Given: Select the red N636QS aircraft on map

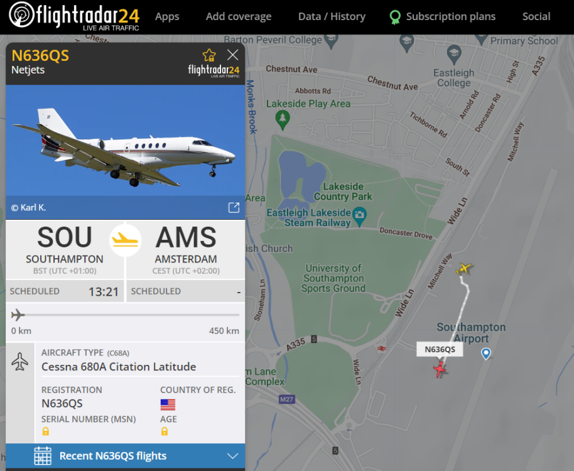Looking at the screenshot, I should coord(440,369).
